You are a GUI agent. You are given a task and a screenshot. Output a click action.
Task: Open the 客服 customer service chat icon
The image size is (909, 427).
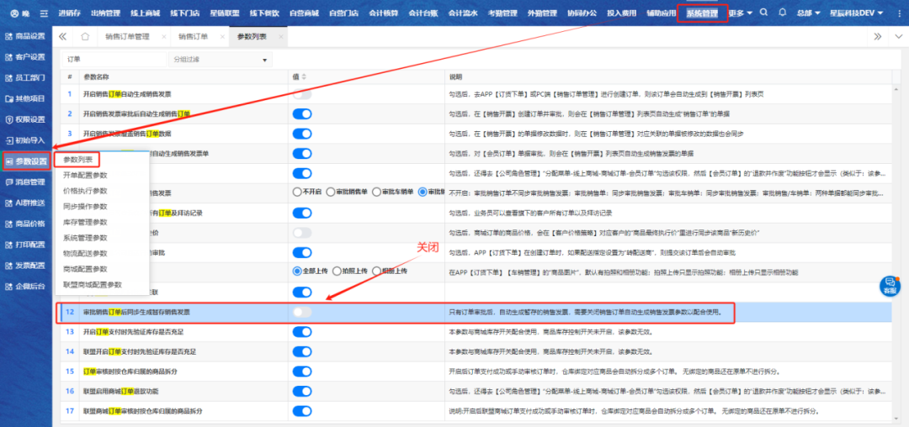point(889,286)
